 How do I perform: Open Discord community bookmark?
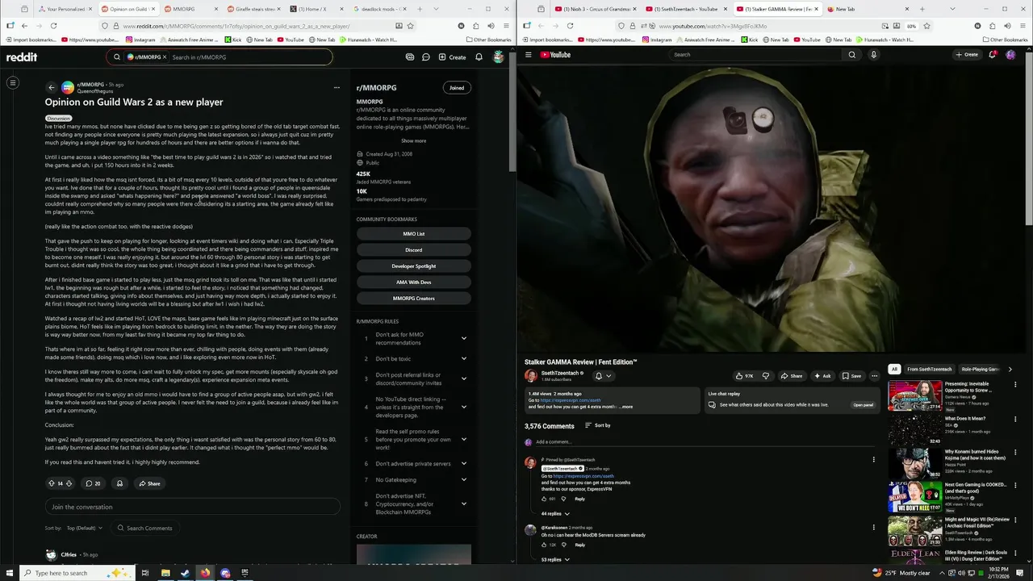[x=413, y=250]
